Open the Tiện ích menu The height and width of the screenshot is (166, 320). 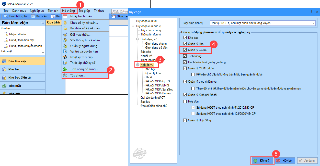click(53, 11)
